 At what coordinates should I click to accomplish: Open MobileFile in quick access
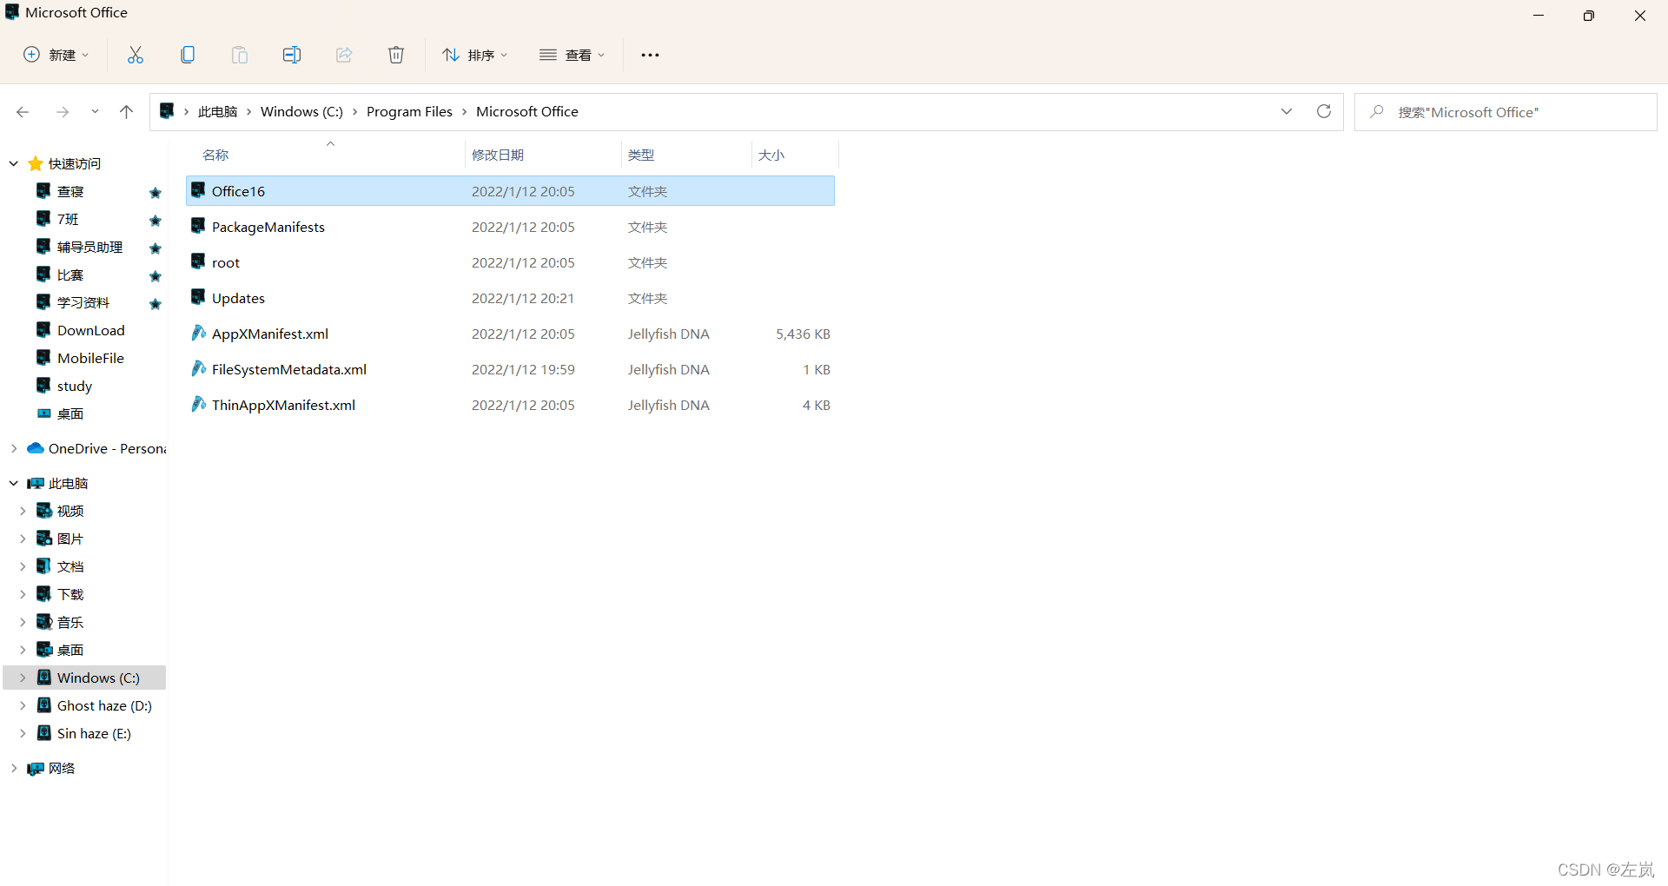tap(90, 358)
